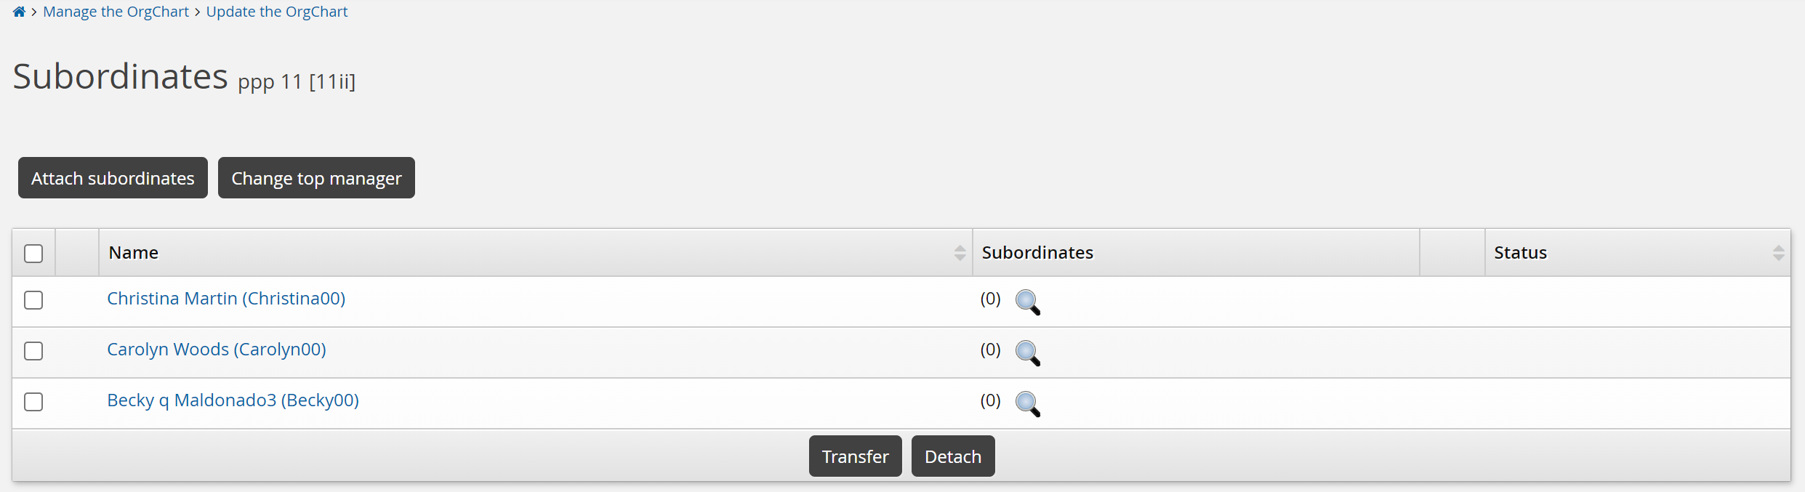Open Becky q Maldonado3 (Becky00) link
1805x492 pixels.
click(233, 400)
